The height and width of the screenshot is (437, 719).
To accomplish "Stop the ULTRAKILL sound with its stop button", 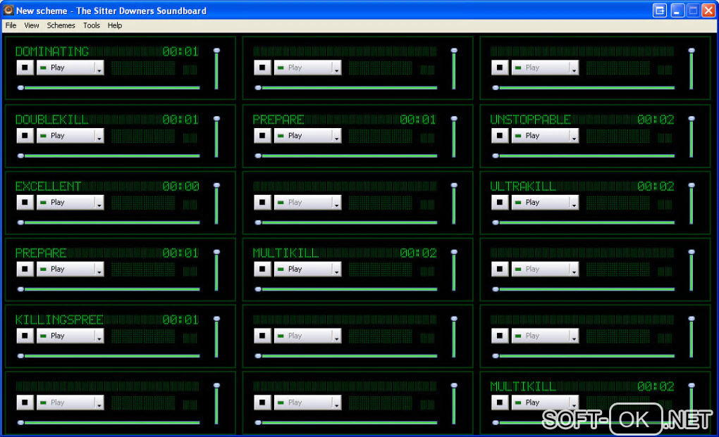I will click(x=500, y=202).
